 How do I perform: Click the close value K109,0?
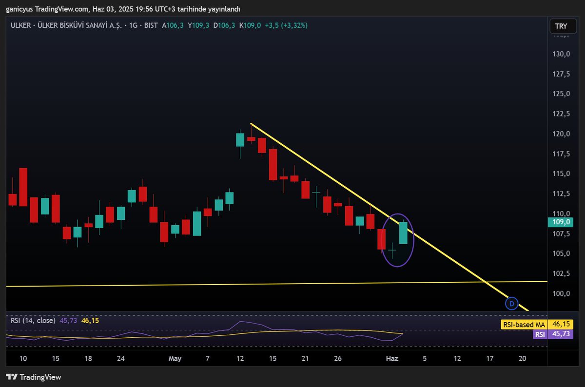click(250, 25)
